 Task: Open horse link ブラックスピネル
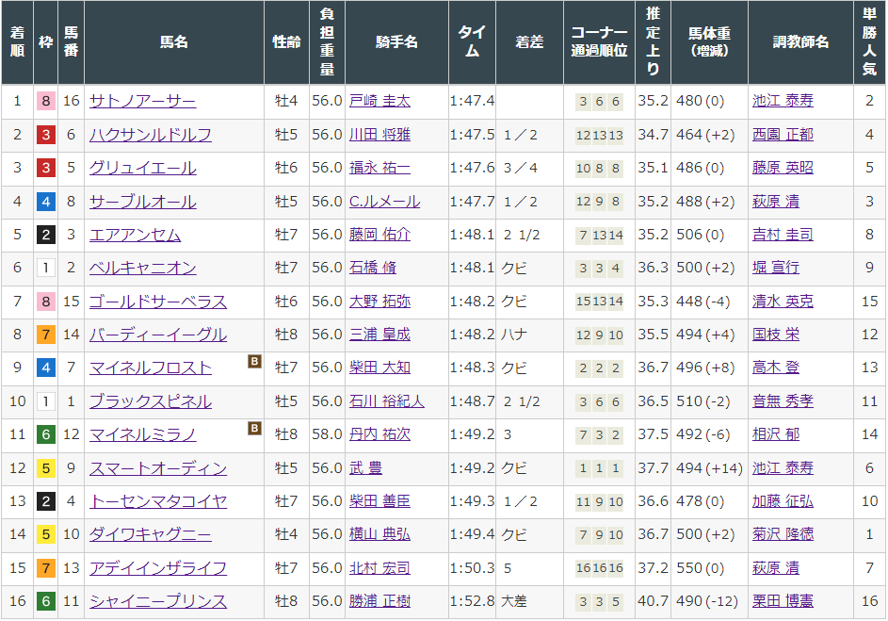151,401
